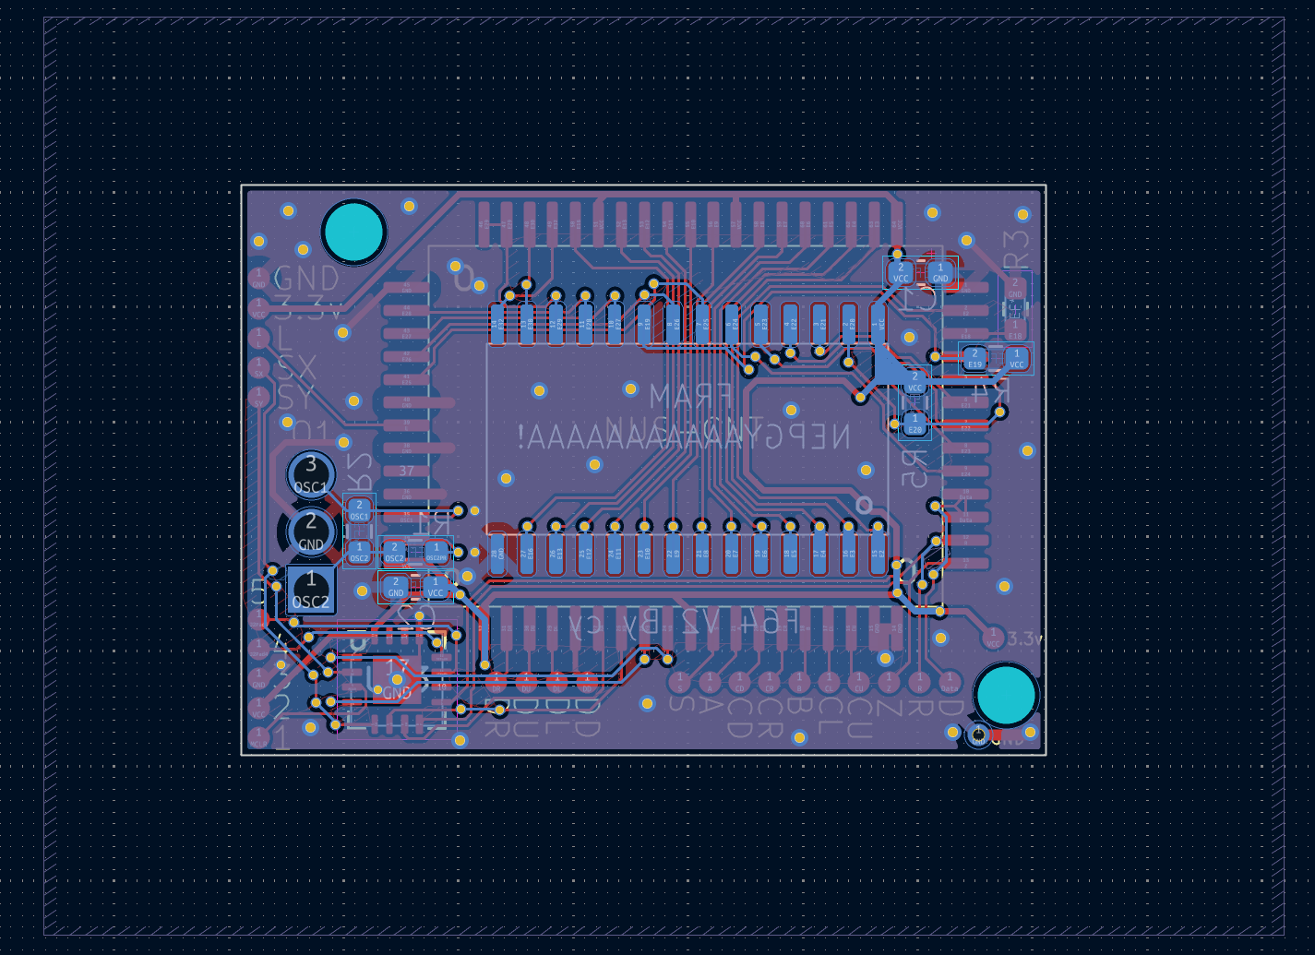Select test pad labeled CL
The width and height of the screenshot is (1315, 955).
pyautogui.click(x=830, y=683)
